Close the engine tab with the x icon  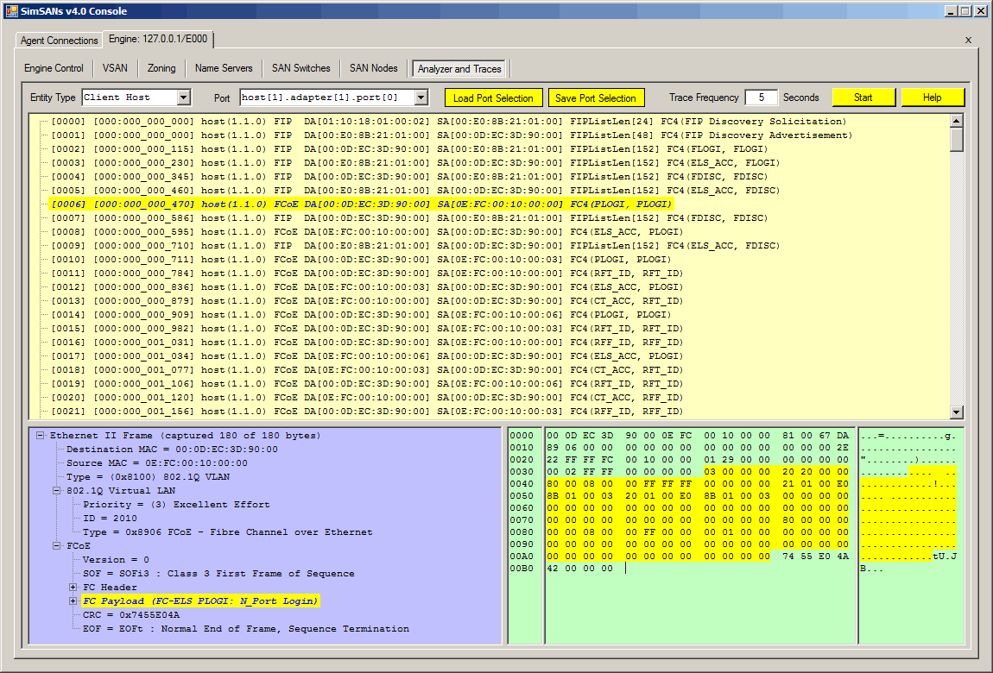pos(968,40)
